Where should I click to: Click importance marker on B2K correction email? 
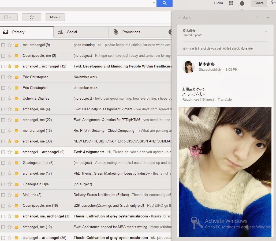17,206
